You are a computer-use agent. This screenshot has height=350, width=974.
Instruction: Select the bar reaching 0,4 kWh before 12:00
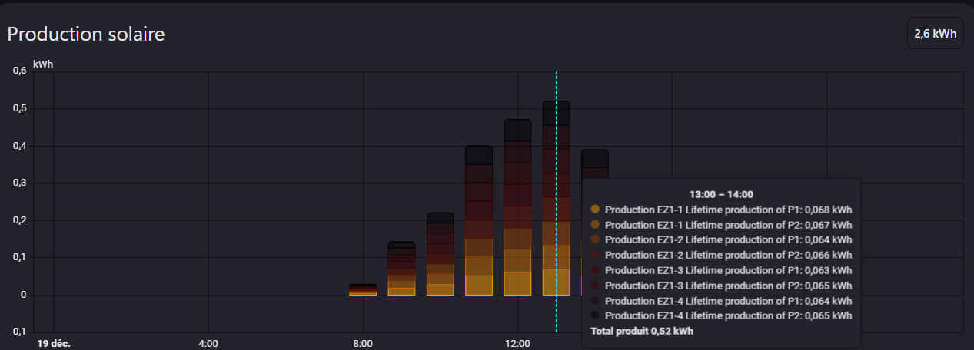(x=479, y=223)
